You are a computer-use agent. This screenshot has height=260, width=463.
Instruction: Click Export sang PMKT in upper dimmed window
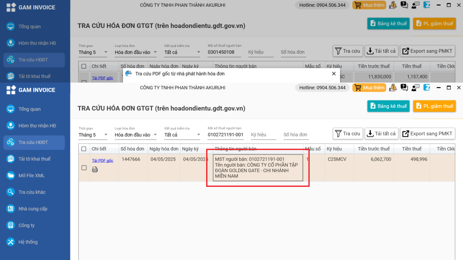(x=428, y=51)
